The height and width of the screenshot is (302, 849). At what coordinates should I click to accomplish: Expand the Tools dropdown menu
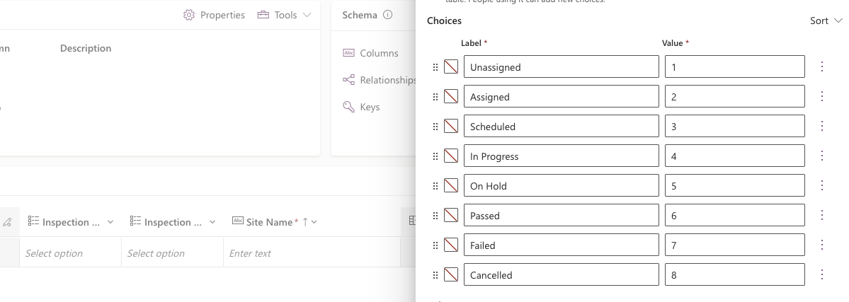tap(284, 15)
